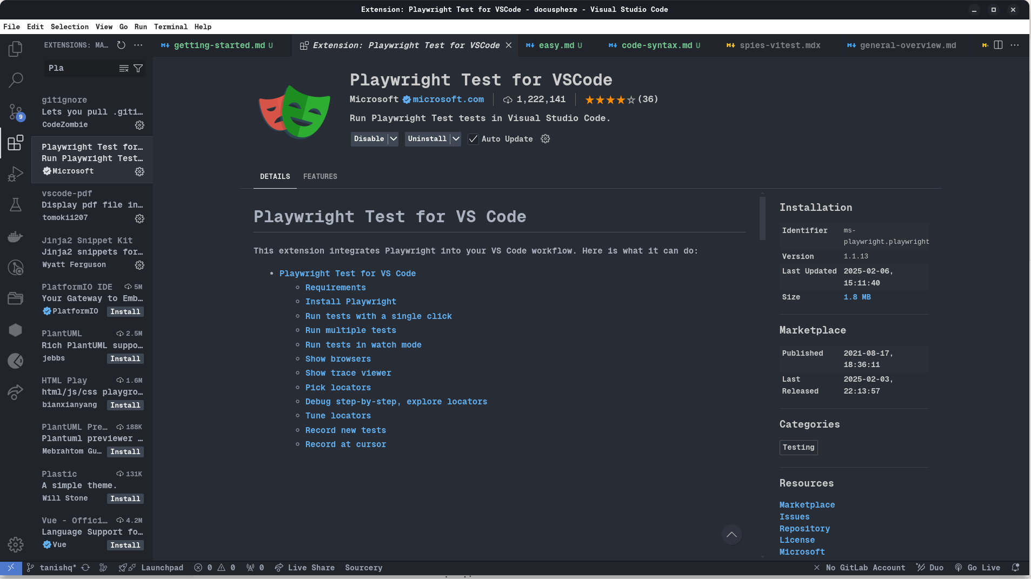The image size is (1031, 579).
Task: Open No GitLab Account status item
Action: pos(859,568)
